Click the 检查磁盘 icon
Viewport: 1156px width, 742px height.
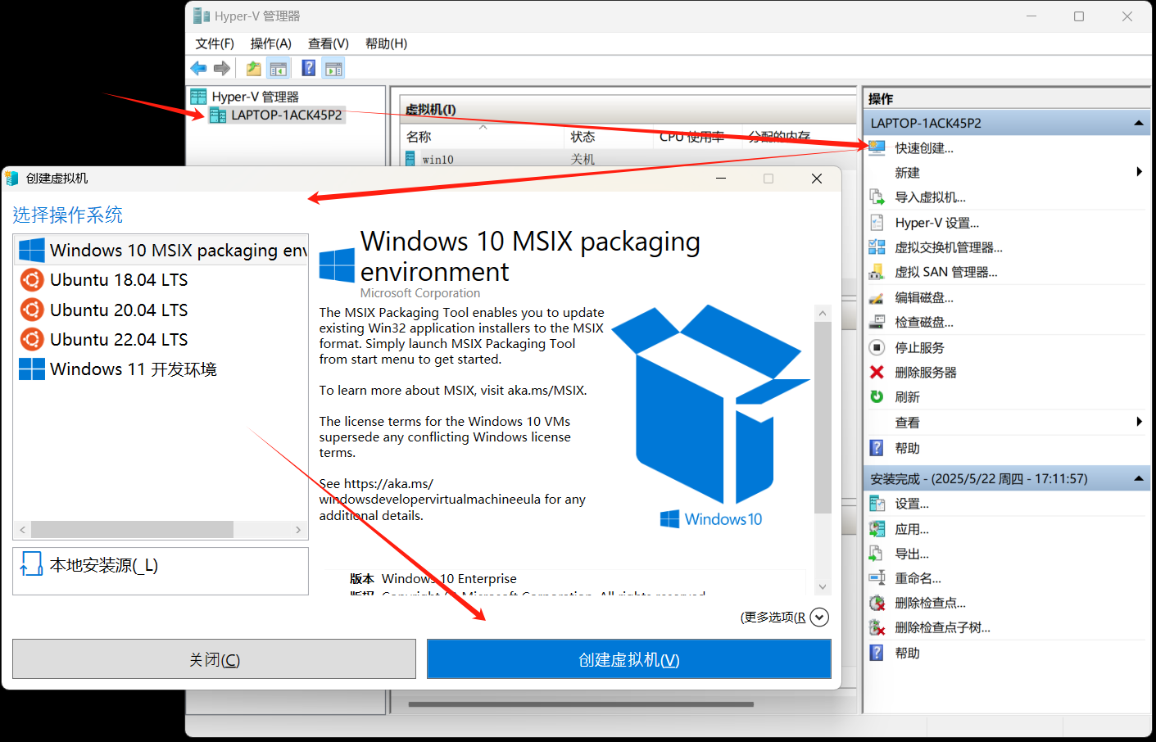click(877, 322)
